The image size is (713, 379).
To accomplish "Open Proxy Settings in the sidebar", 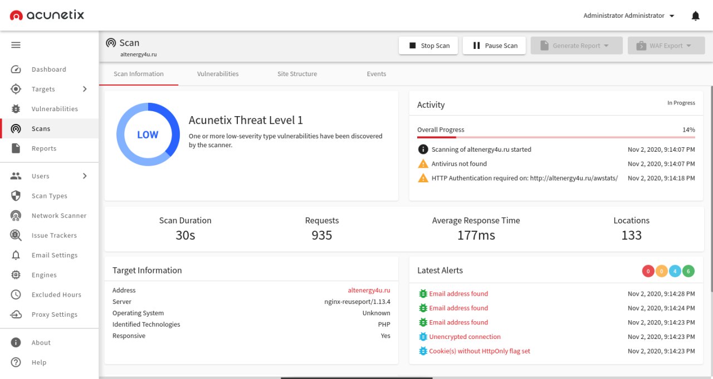I will point(49,315).
